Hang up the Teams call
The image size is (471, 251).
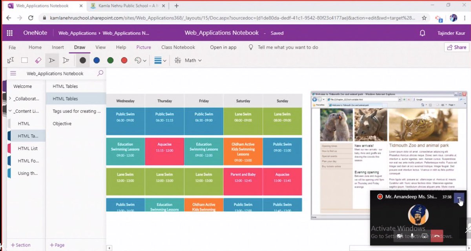(436, 236)
